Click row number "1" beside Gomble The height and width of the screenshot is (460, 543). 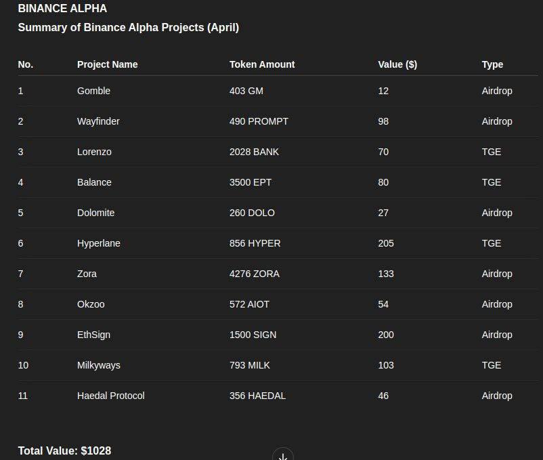[x=20, y=91]
